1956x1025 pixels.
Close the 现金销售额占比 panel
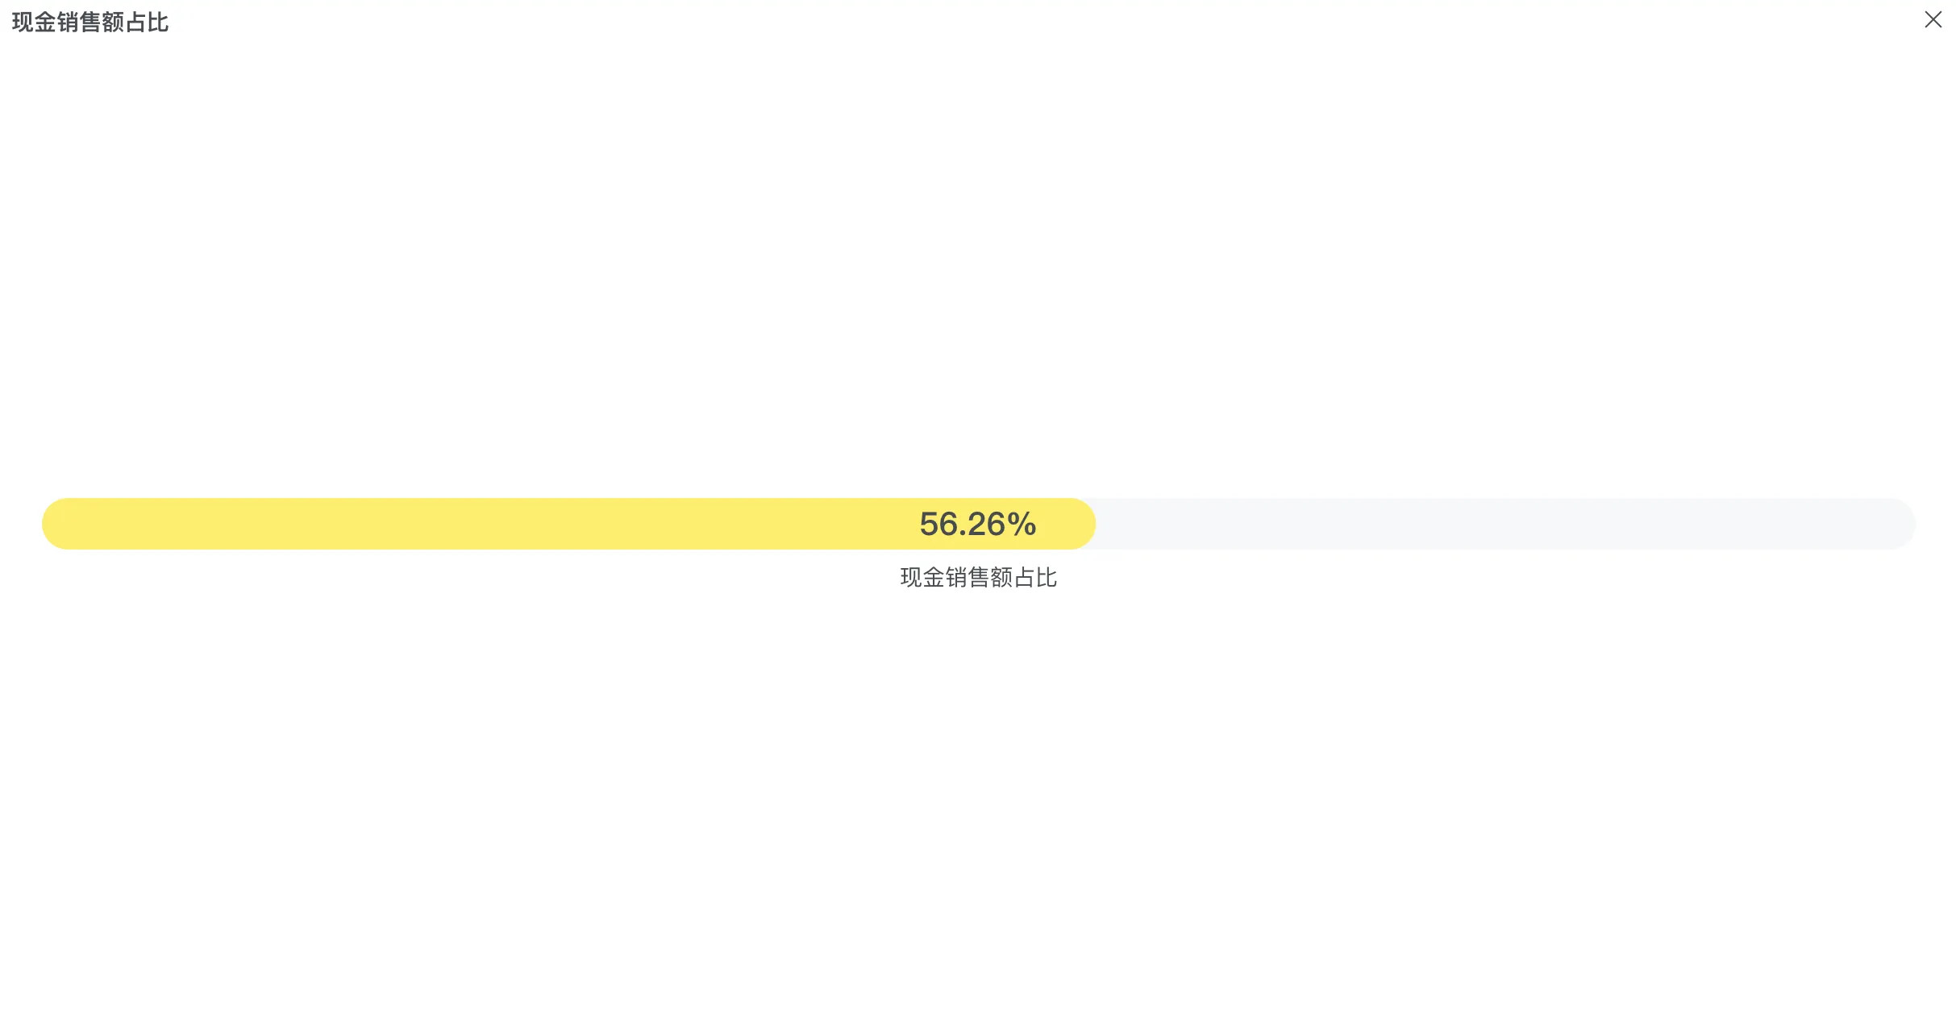pyautogui.click(x=1933, y=19)
